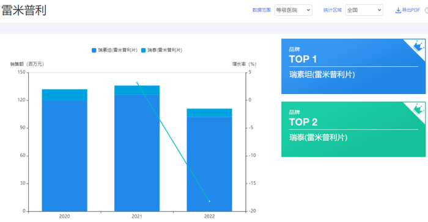This screenshot has height=222, width=428.
Task: Click the 销售额（百万元）axis title
Action: click(27, 64)
